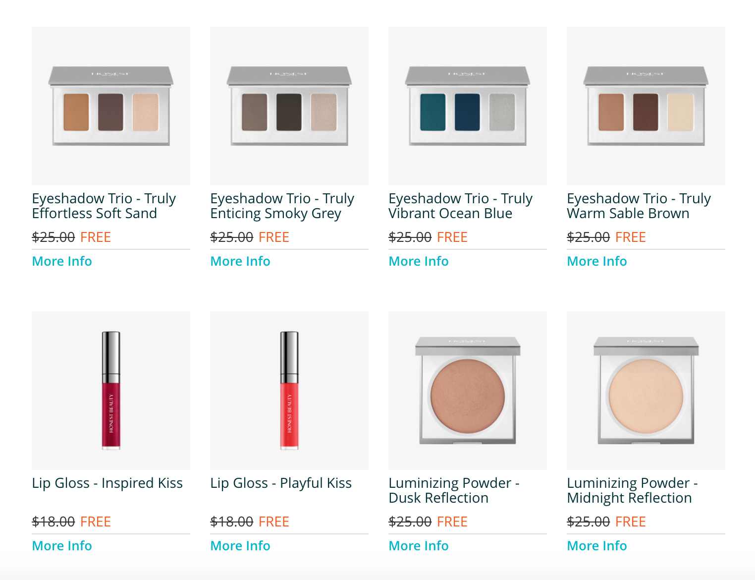This screenshot has width=755, height=580.
Task: Click the Lip Gloss - Playful Kiss product name
Action: [x=281, y=483]
